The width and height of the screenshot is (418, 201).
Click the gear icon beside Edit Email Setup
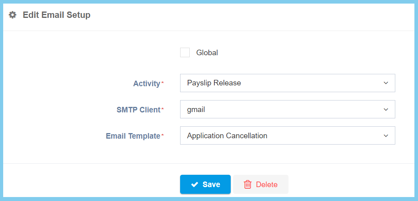13,15
